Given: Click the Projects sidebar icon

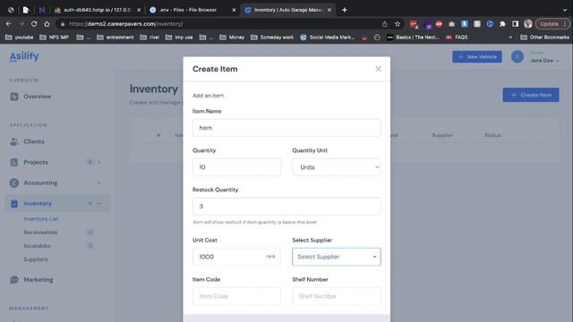Looking at the screenshot, I should [14, 162].
